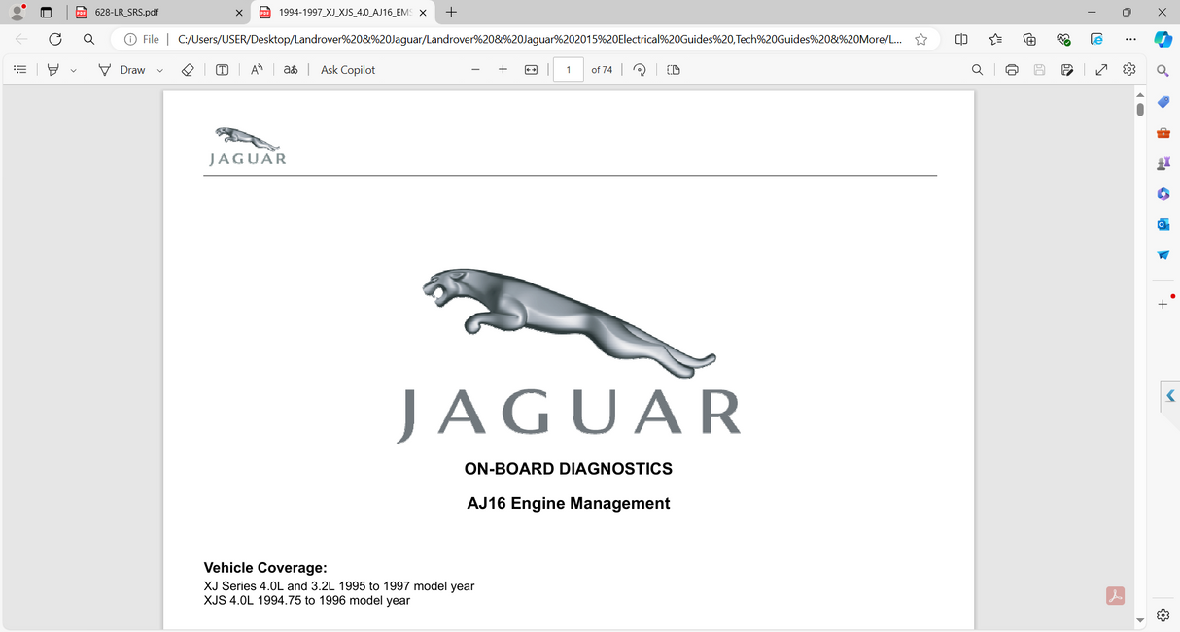
Task: Zoom out with the minus control
Action: pyautogui.click(x=476, y=69)
